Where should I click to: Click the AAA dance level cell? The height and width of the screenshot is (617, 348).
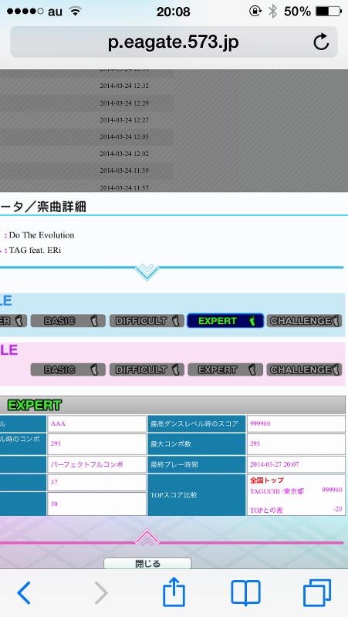97,423
